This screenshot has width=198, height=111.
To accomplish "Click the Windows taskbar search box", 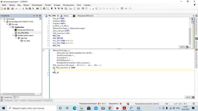I will [32, 108].
